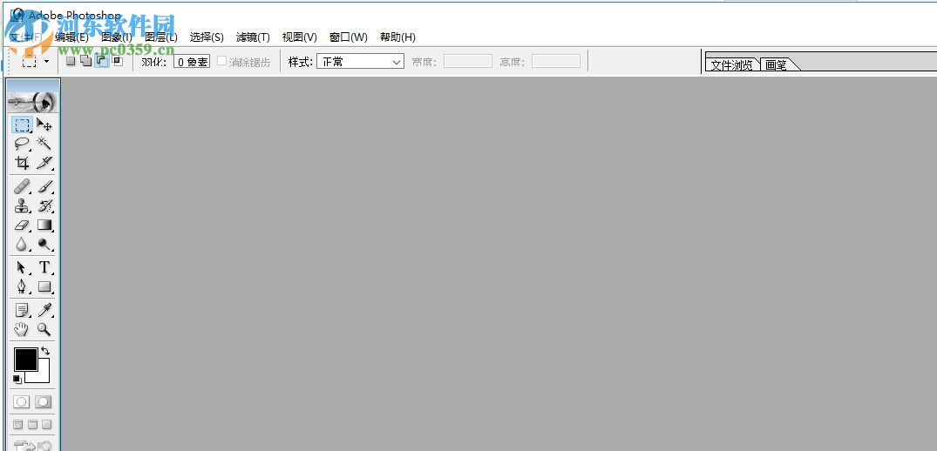Viewport: 937px width, 451px height.
Task: Select the Magic Wand tool
Action: [44, 143]
